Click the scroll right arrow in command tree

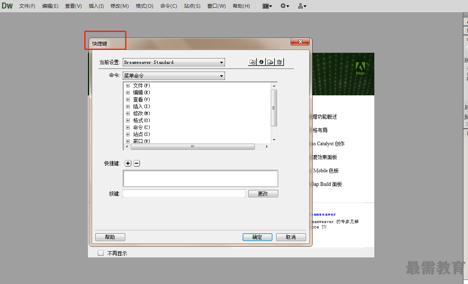[267, 147]
